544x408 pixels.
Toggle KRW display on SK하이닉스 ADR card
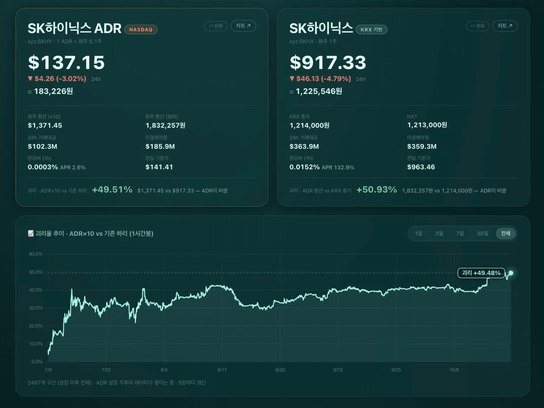pos(216,26)
